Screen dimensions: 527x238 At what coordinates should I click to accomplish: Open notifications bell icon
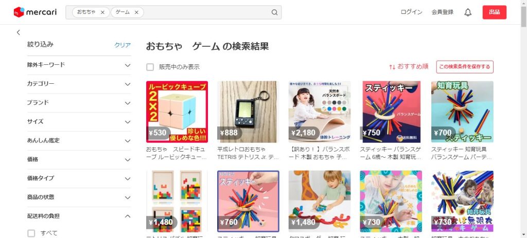tap(468, 12)
